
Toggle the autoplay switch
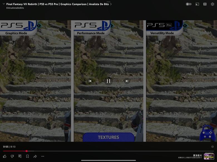coord(189,4)
